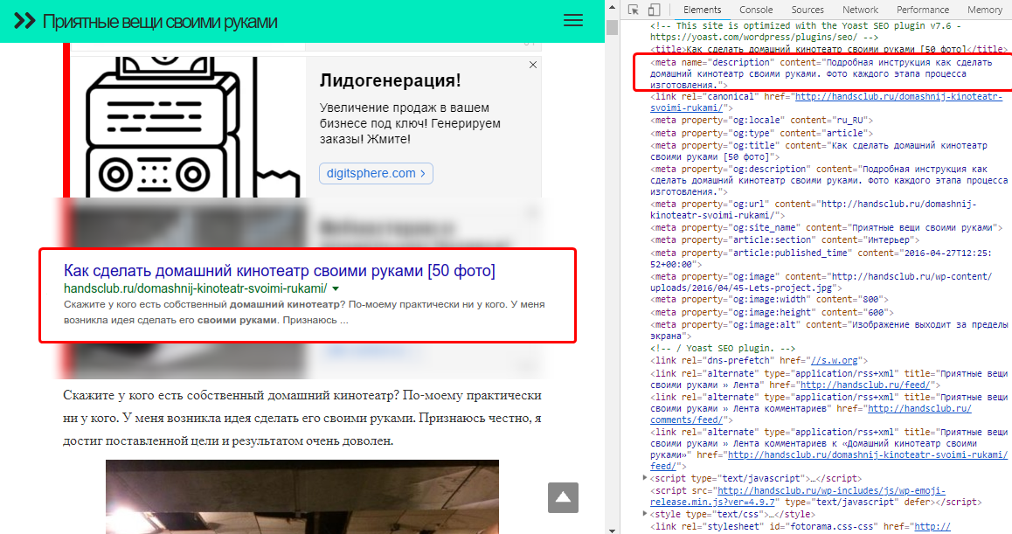The image size is (1012, 534).
Task: Click the home theater photo in the article
Action: [302, 496]
